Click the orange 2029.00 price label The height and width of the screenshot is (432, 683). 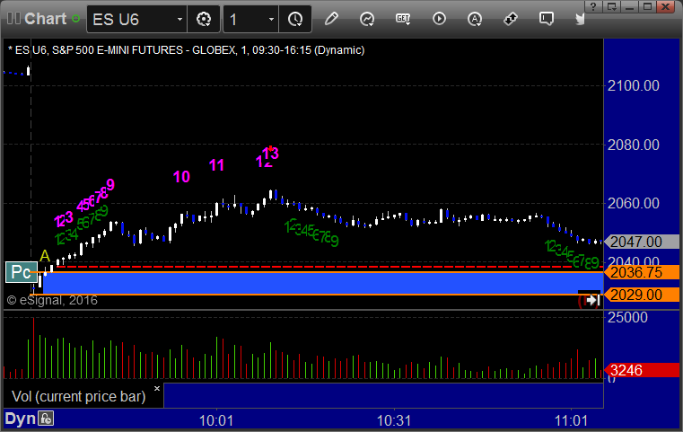point(642,295)
